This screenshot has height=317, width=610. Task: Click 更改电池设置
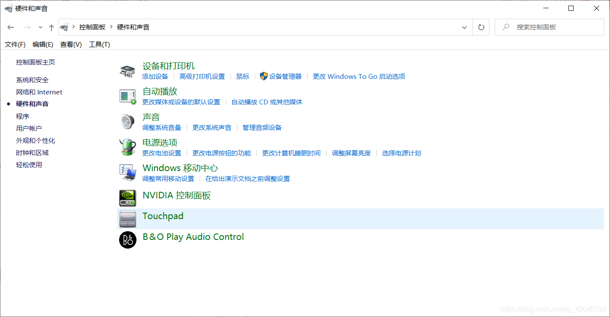click(162, 153)
